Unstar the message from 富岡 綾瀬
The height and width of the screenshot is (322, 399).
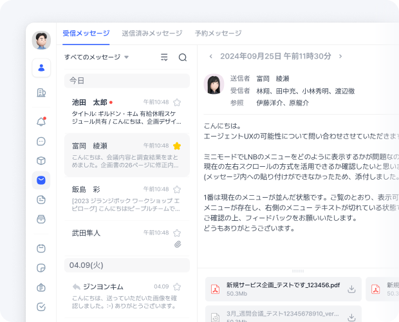point(177,146)
